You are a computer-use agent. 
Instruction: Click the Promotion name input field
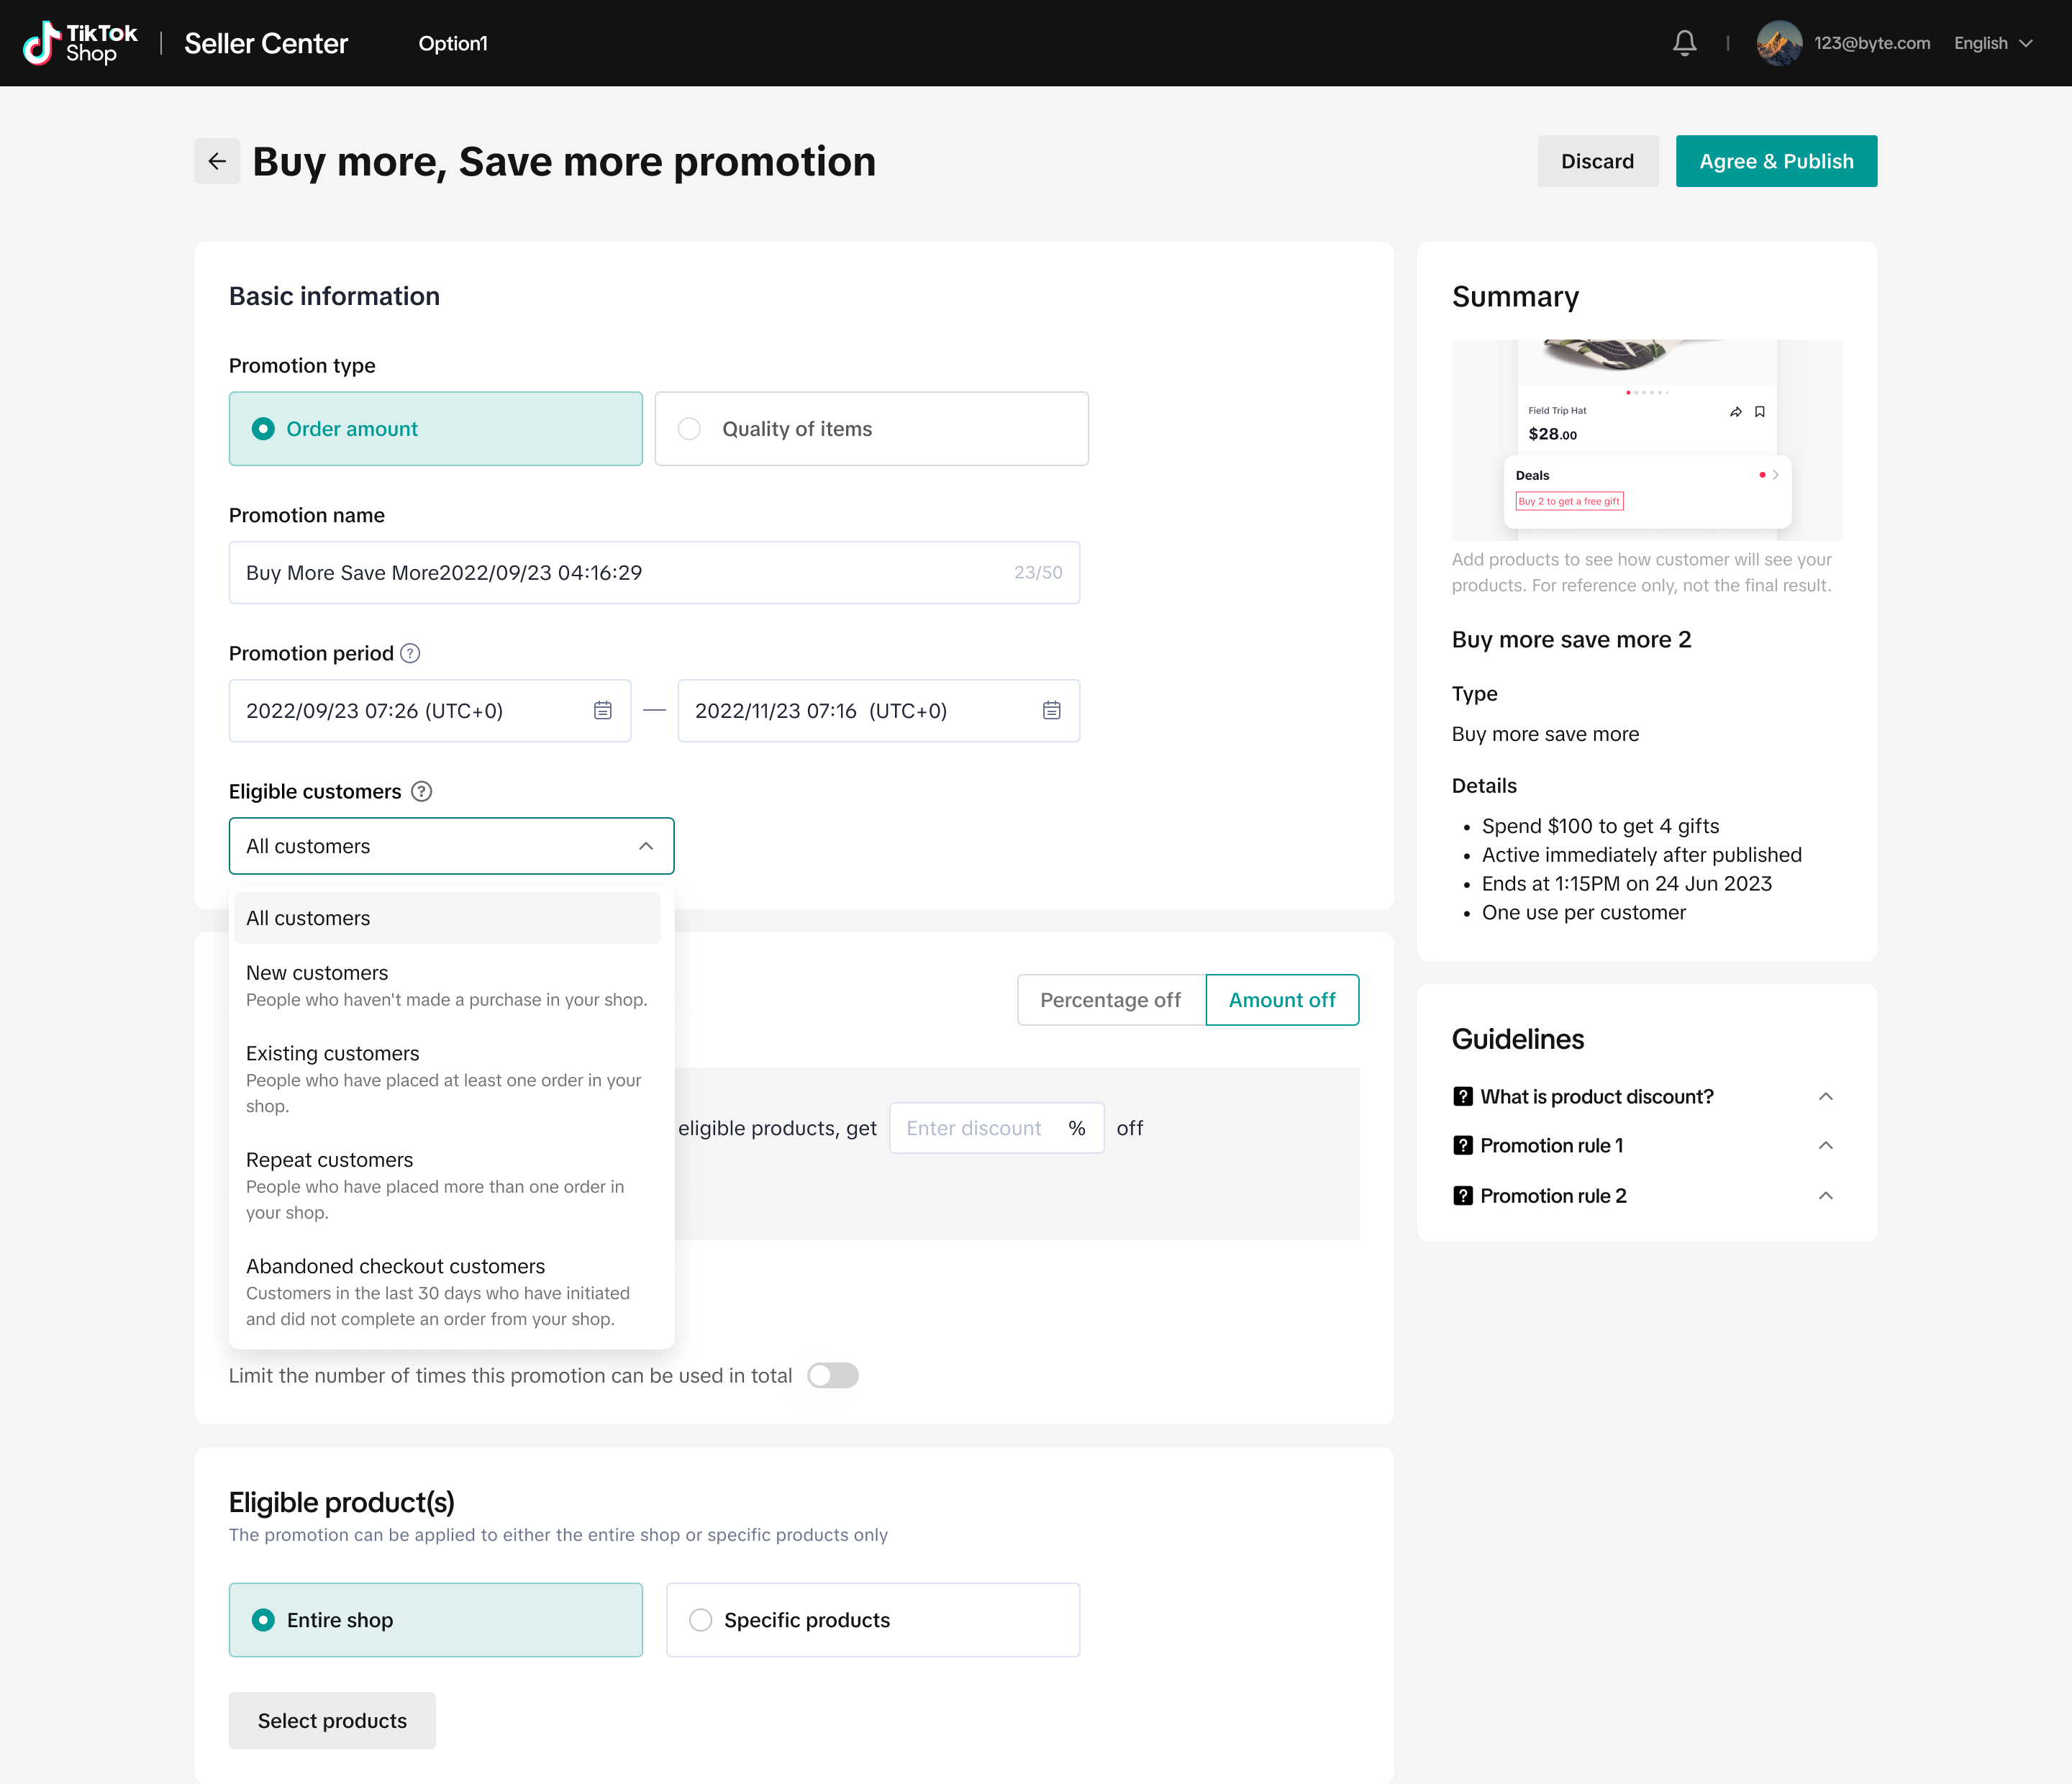620,573
